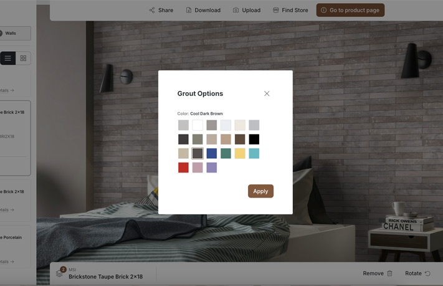The image size is (443, 286).
Task: Click the rotate arrow icon
Action: 427,274
